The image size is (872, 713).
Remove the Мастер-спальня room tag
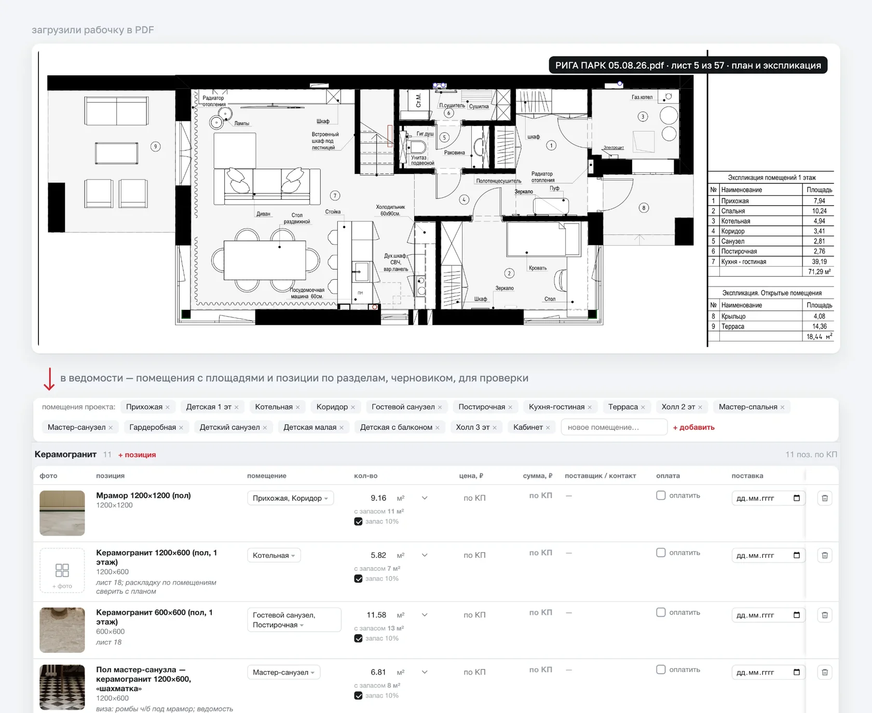click(783, 407)
